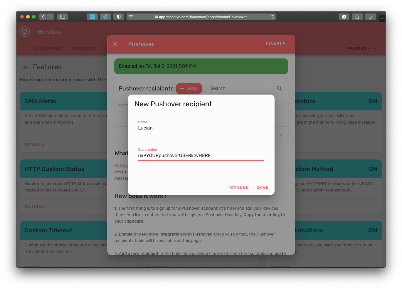Go back using Features arrow
The image size is (402, 289).
(x=26, y=67)
